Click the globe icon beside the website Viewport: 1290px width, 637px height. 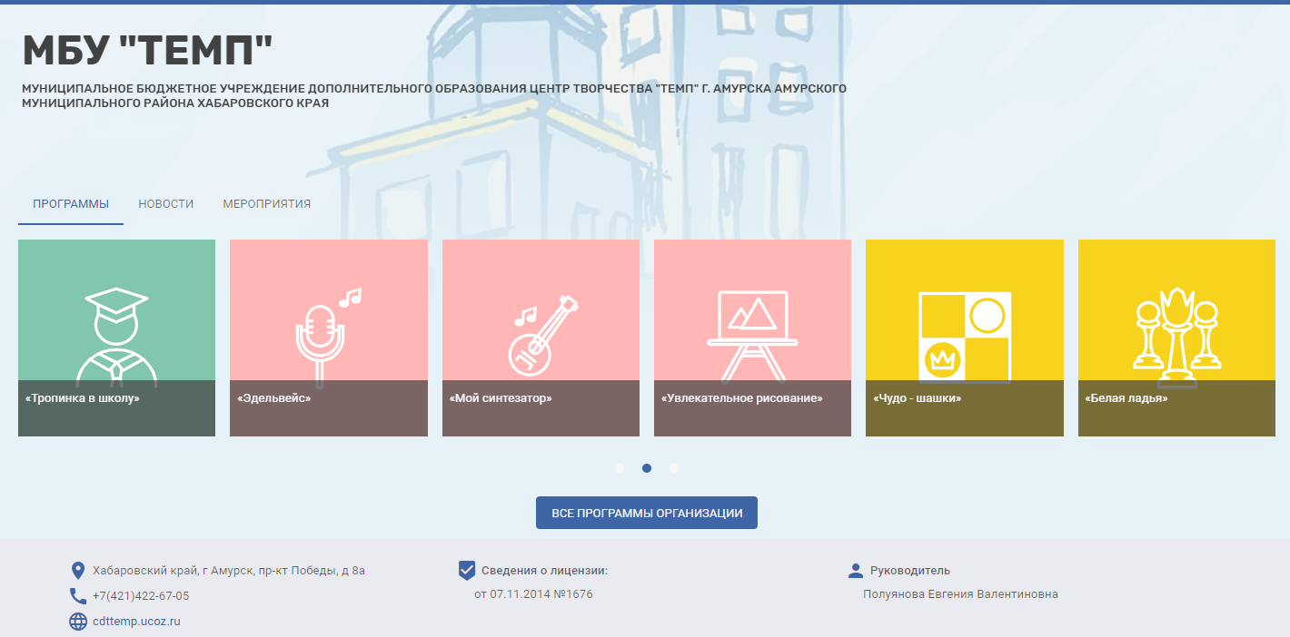click(x=78, y=622)
